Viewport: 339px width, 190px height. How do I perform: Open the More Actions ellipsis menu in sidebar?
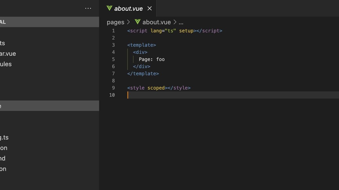(88, 8)
